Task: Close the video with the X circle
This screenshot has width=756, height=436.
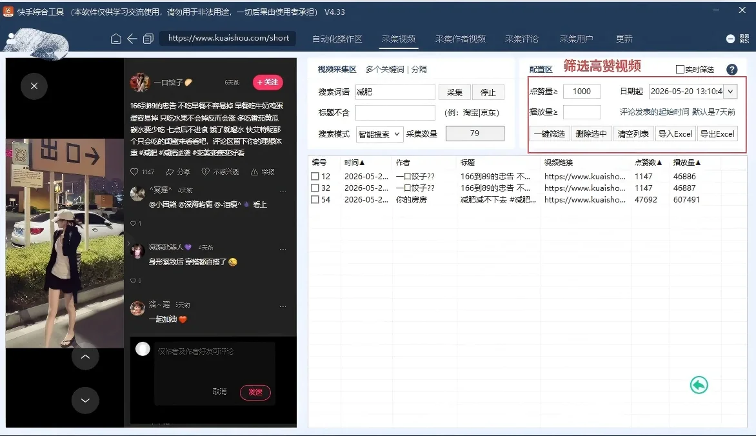Action: point(34,86)
